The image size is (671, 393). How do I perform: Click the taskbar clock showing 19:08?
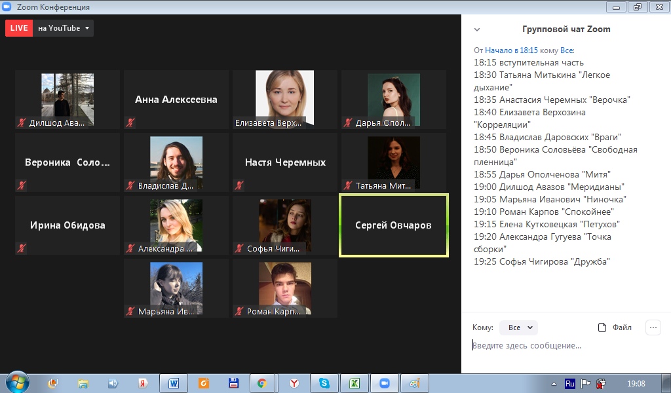click(636, 384)
